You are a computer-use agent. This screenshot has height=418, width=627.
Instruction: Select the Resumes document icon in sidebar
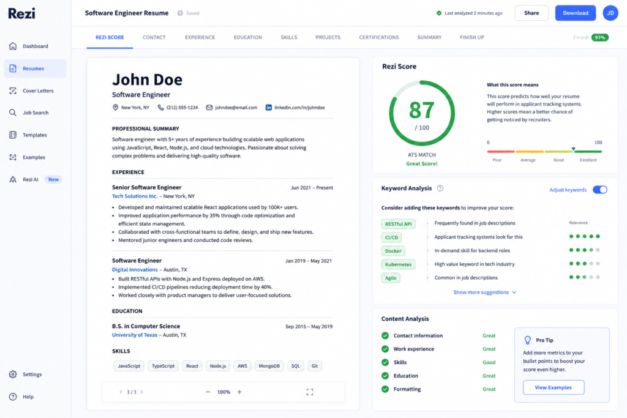click(x=13, y=69)
